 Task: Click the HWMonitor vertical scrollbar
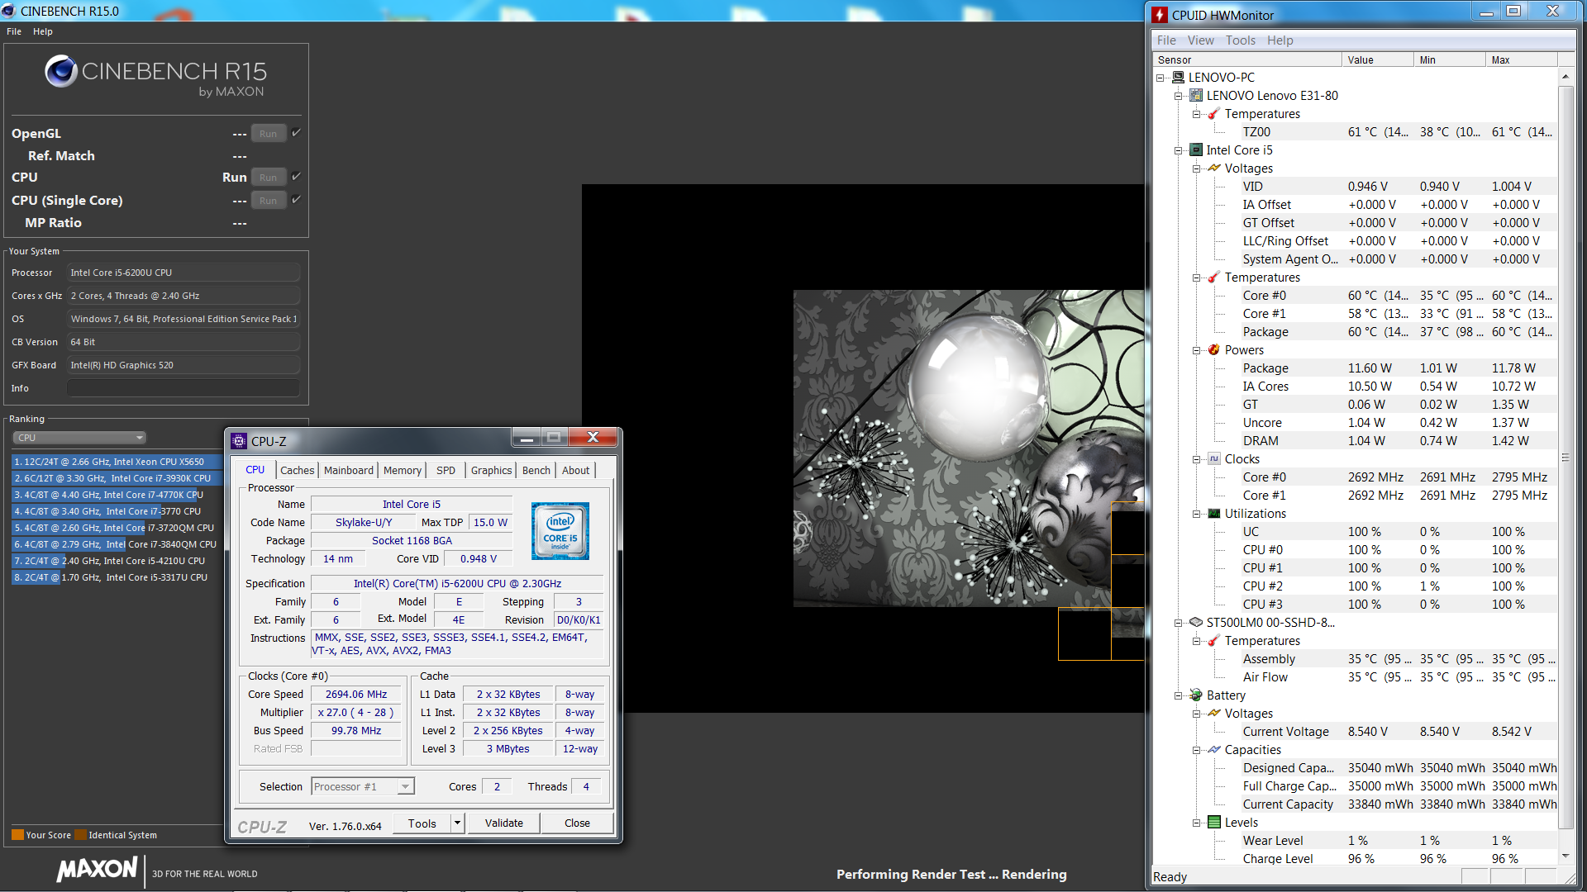[1565, 458]
